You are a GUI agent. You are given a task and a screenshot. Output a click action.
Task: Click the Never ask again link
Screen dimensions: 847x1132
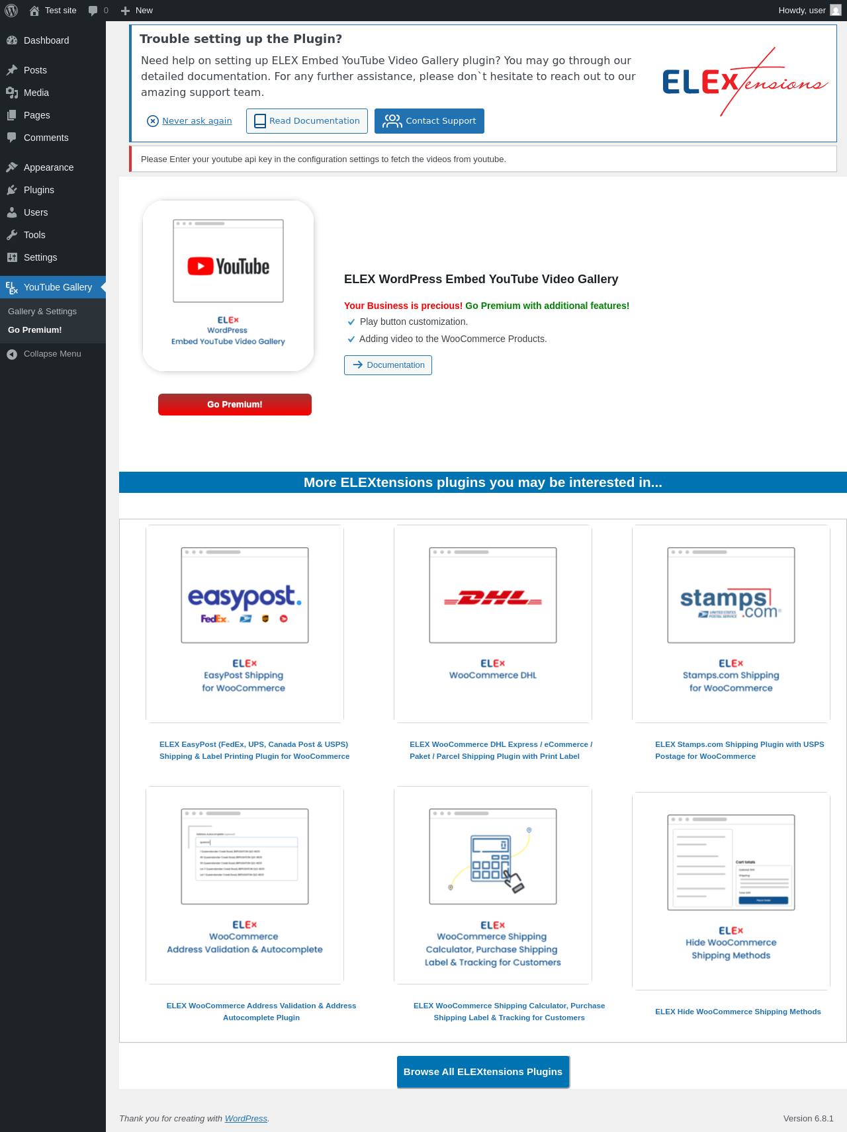point(197,121)
